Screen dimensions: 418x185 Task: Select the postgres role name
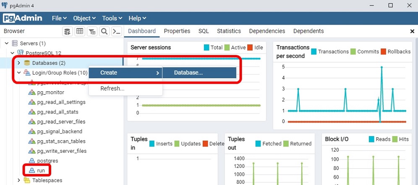click(47, 161)
